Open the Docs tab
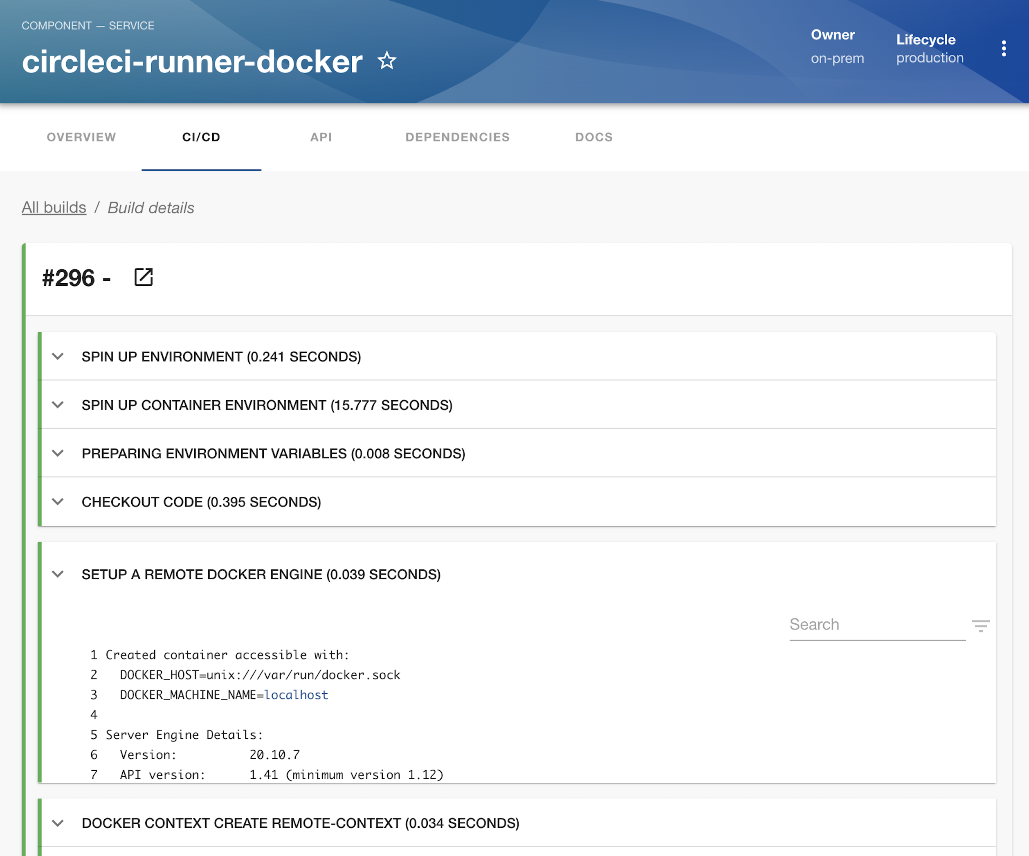Screen dimensions: 1029x856 [x=593, y=137]
